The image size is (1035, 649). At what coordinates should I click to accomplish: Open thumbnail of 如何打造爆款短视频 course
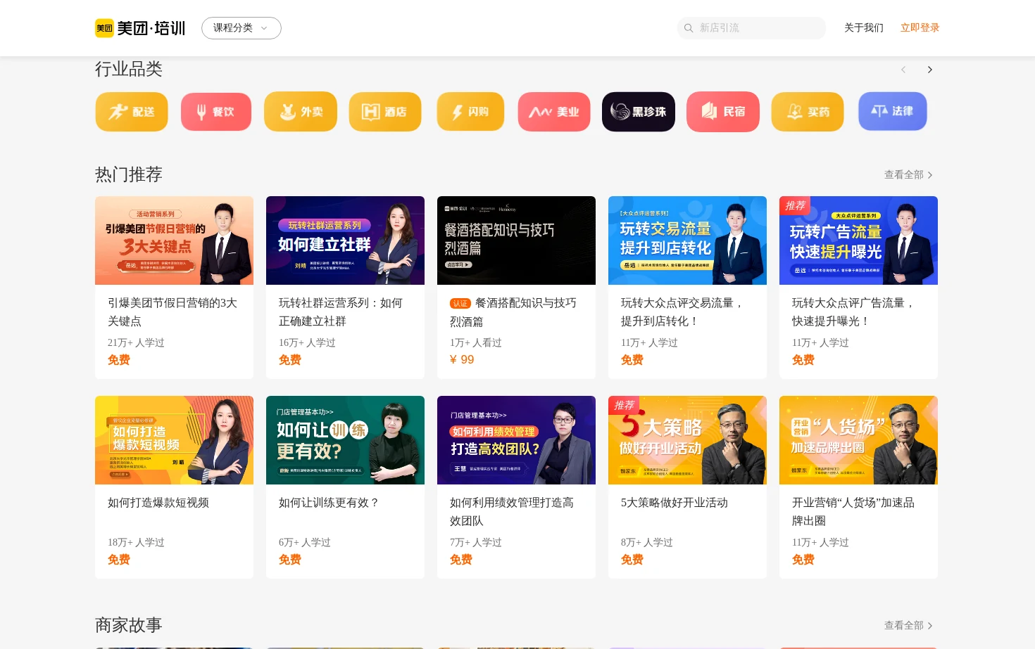click(174, 440)
